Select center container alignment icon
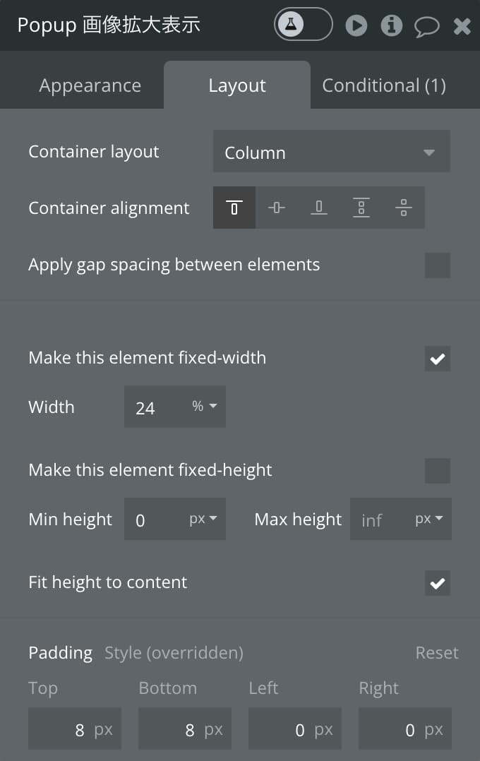 277,208
